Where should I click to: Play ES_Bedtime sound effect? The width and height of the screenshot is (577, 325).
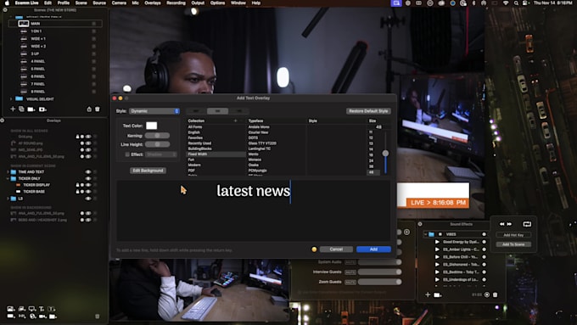point(437,272)
